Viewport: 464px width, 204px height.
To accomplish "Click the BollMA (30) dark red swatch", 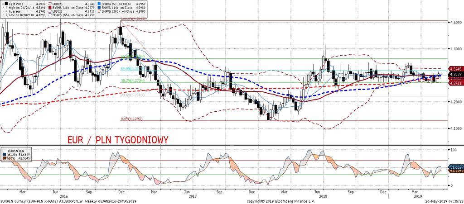I will pyautogui.click(x=50, y=7).
